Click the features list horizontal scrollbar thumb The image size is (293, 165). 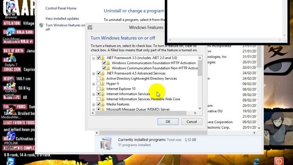pyautogui.click(x=141, y=113)
